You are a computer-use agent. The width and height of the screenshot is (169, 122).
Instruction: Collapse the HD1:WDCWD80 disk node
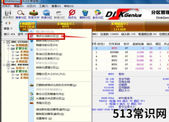click(4, 65)
